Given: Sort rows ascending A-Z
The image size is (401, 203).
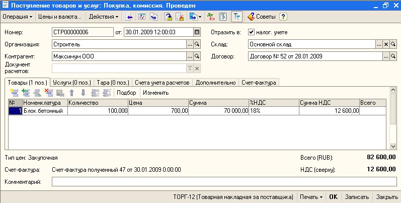Looking at the screenshot, I should [95, 93].
